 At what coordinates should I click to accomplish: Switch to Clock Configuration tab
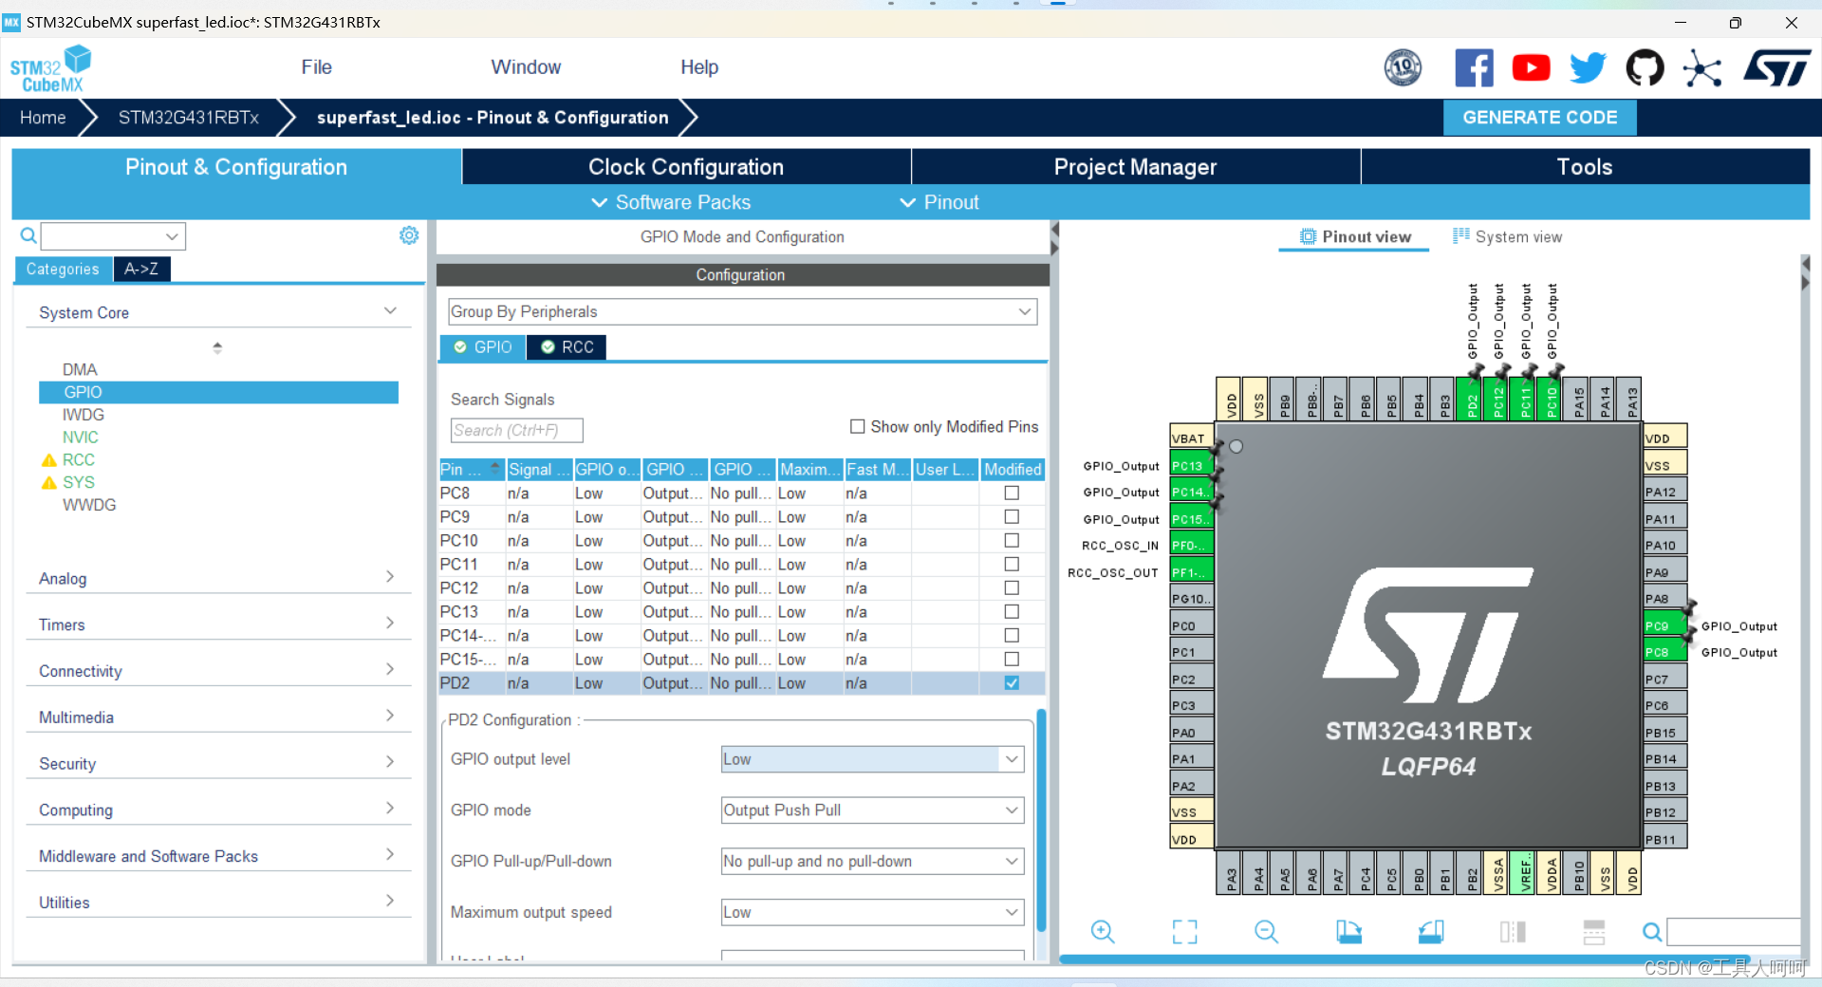686,167
